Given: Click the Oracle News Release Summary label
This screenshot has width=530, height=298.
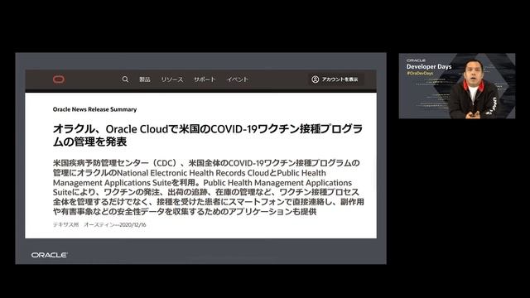Looking at the screenshot, I should [x=94, y=109].
